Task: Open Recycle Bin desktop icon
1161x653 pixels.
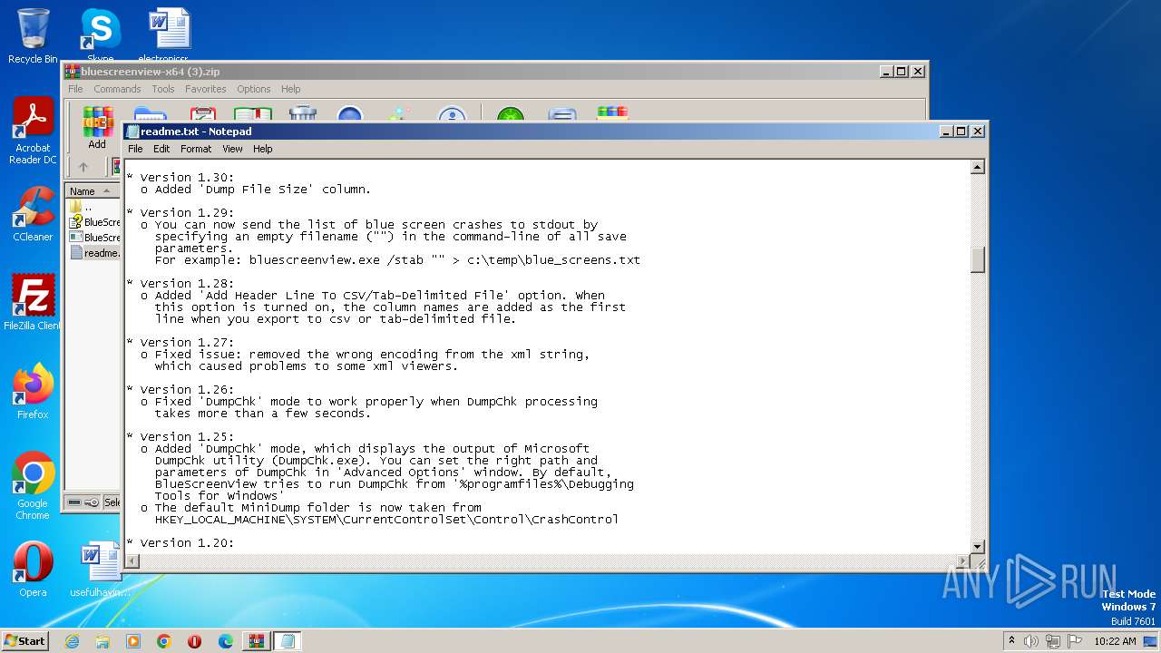Action: pyautogui.click(x=33, y=36)
